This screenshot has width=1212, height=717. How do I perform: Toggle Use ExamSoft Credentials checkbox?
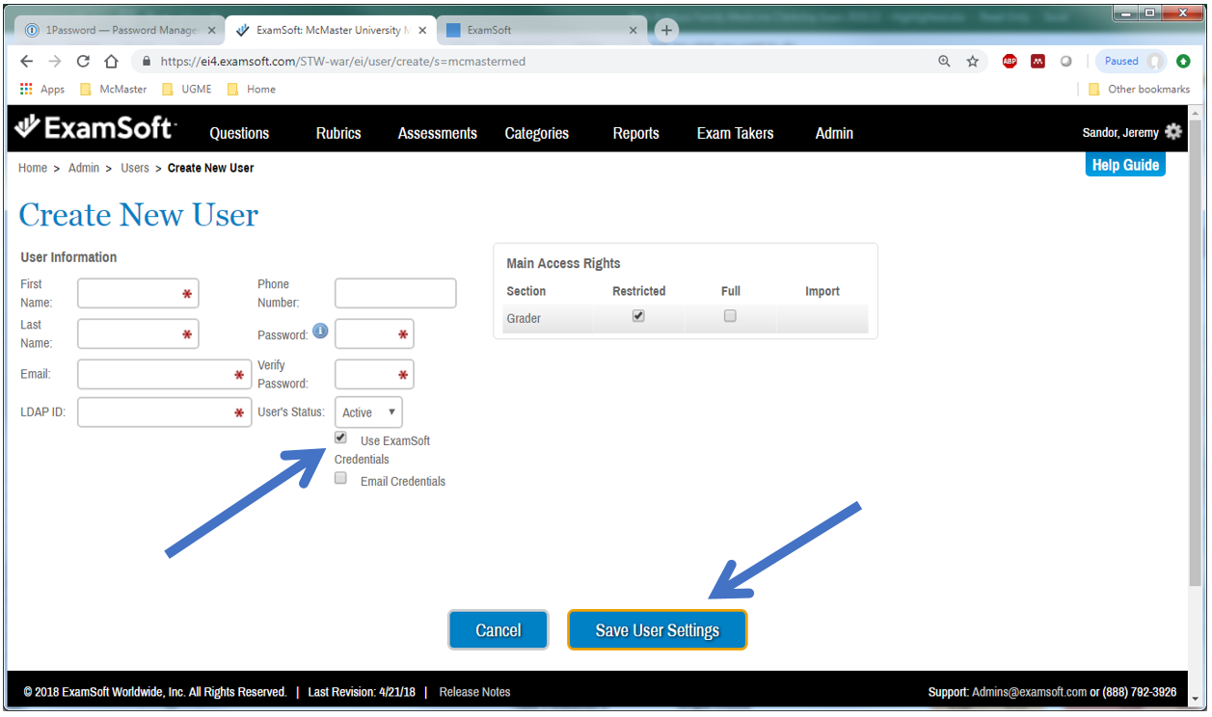[x=340, y=438]
